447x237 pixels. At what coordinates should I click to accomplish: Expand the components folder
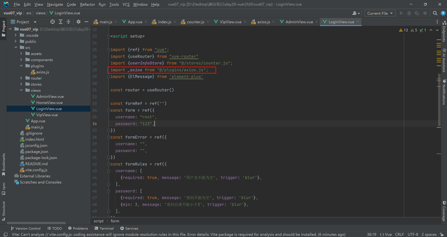(21, 60)
